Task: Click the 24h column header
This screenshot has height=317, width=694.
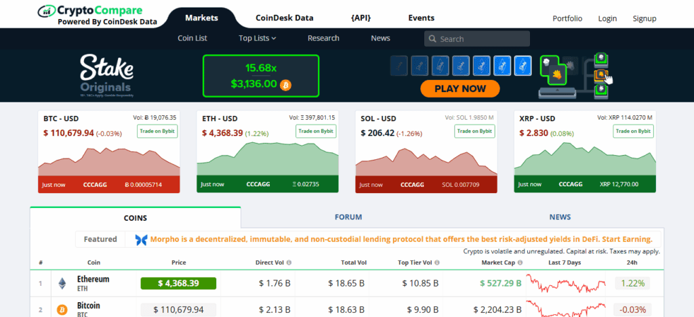Action: pos(632,263)
